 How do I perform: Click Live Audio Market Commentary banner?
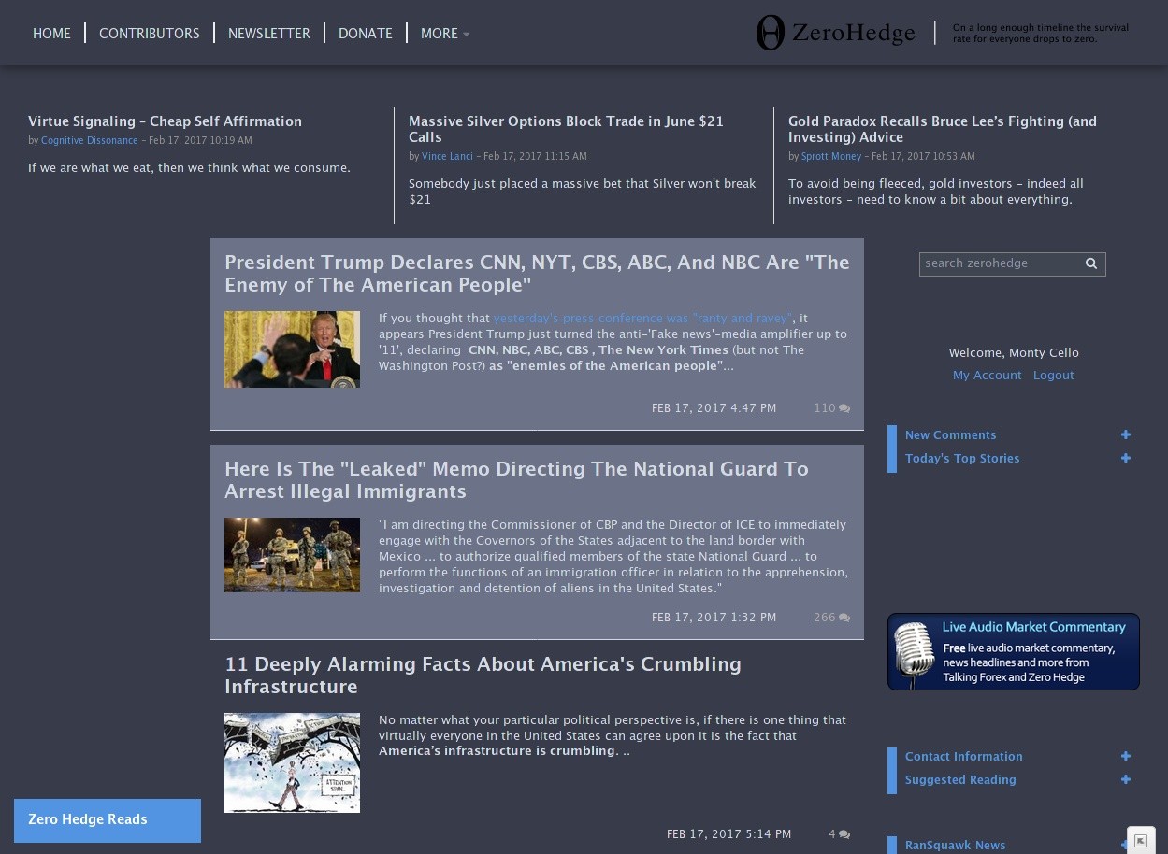point(1014,652)
